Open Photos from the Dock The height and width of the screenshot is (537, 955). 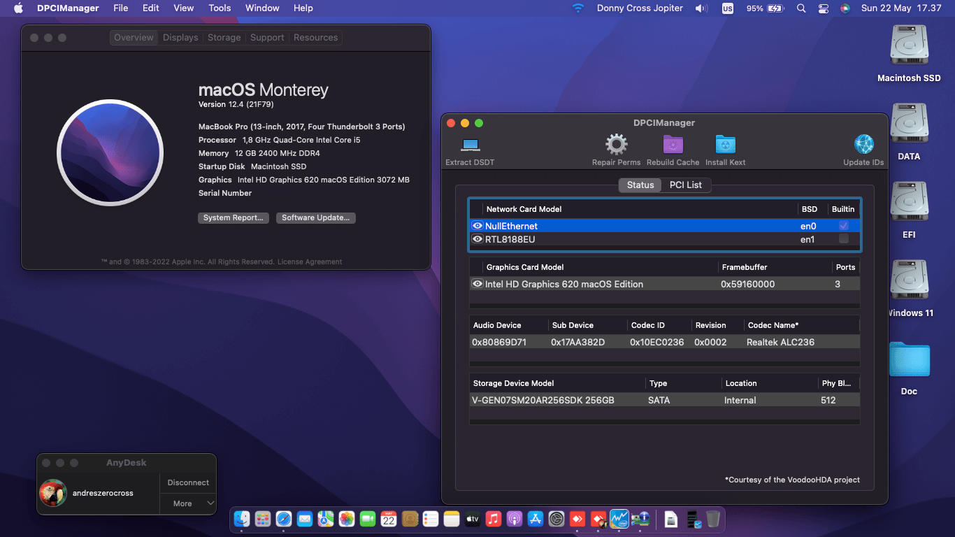coord(347,519)
